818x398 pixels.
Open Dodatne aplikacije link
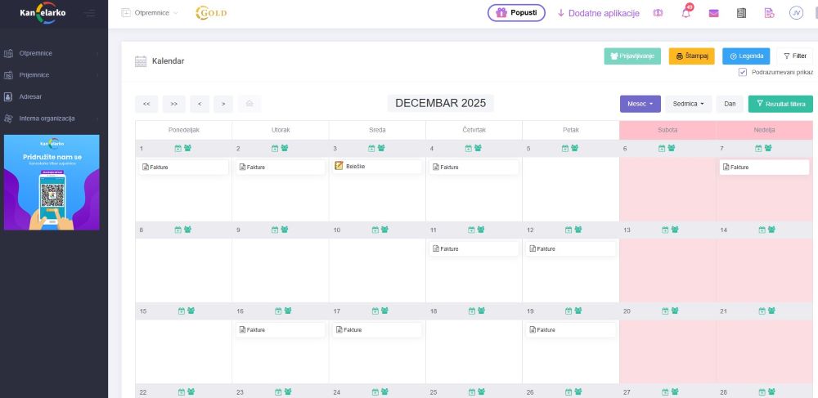click(599, 13)
